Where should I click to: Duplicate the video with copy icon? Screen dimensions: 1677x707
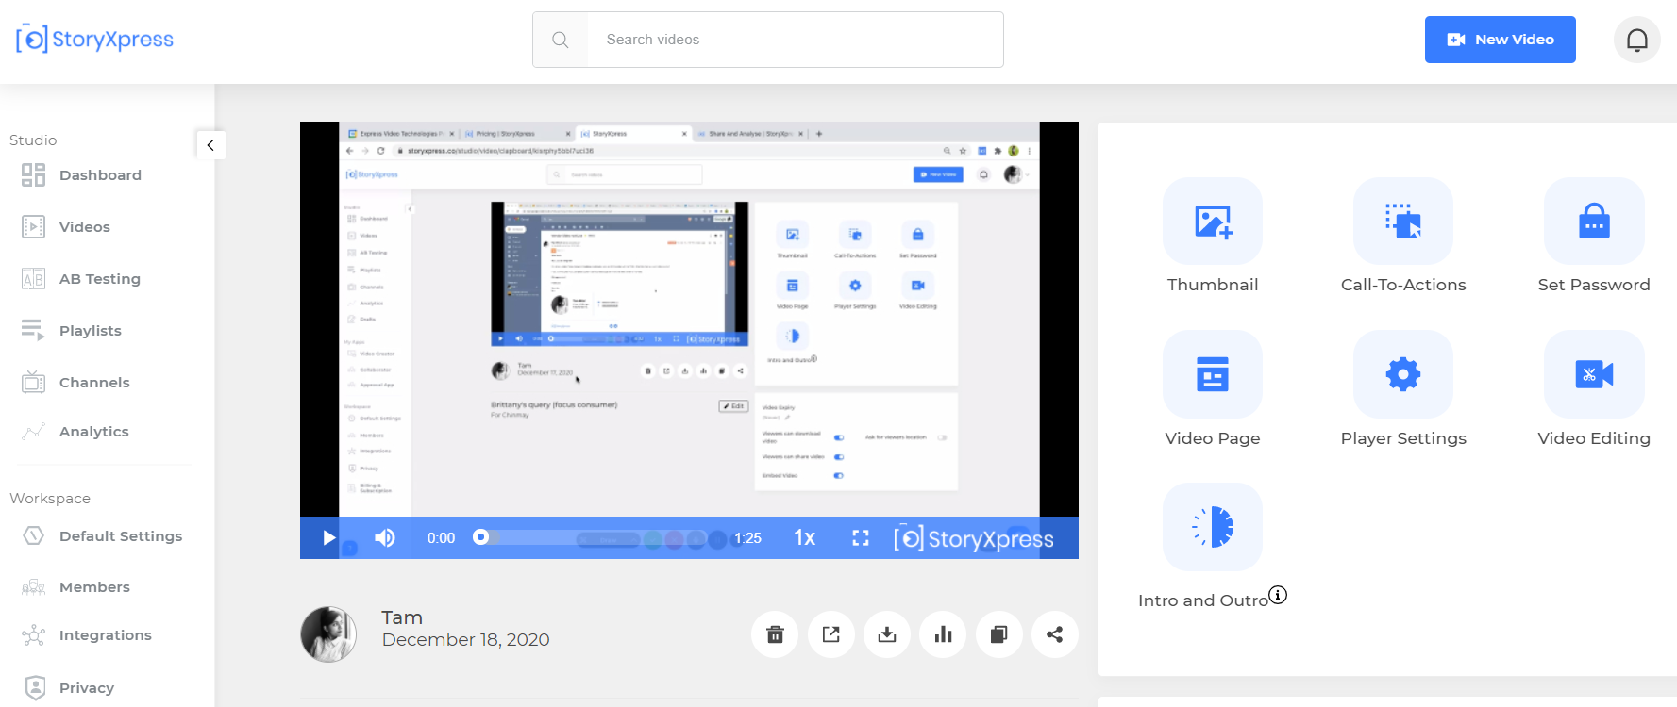[998, 634]
